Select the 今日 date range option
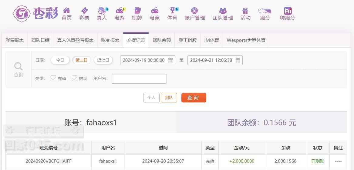The height and width of the screenshot is (170, 354). (60, 60)
